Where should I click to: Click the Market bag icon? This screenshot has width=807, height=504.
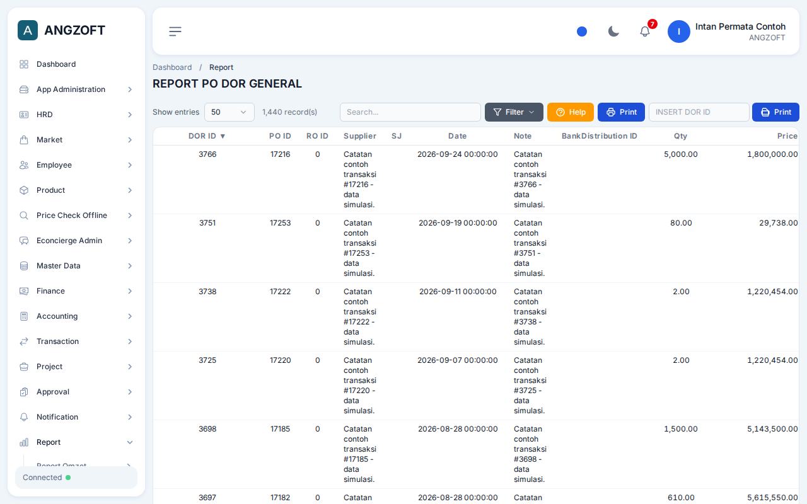tap(24, 140)
